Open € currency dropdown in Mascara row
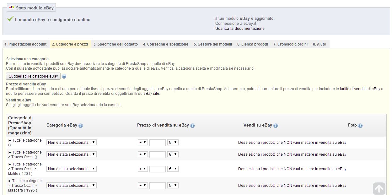 tap(173, 186)
